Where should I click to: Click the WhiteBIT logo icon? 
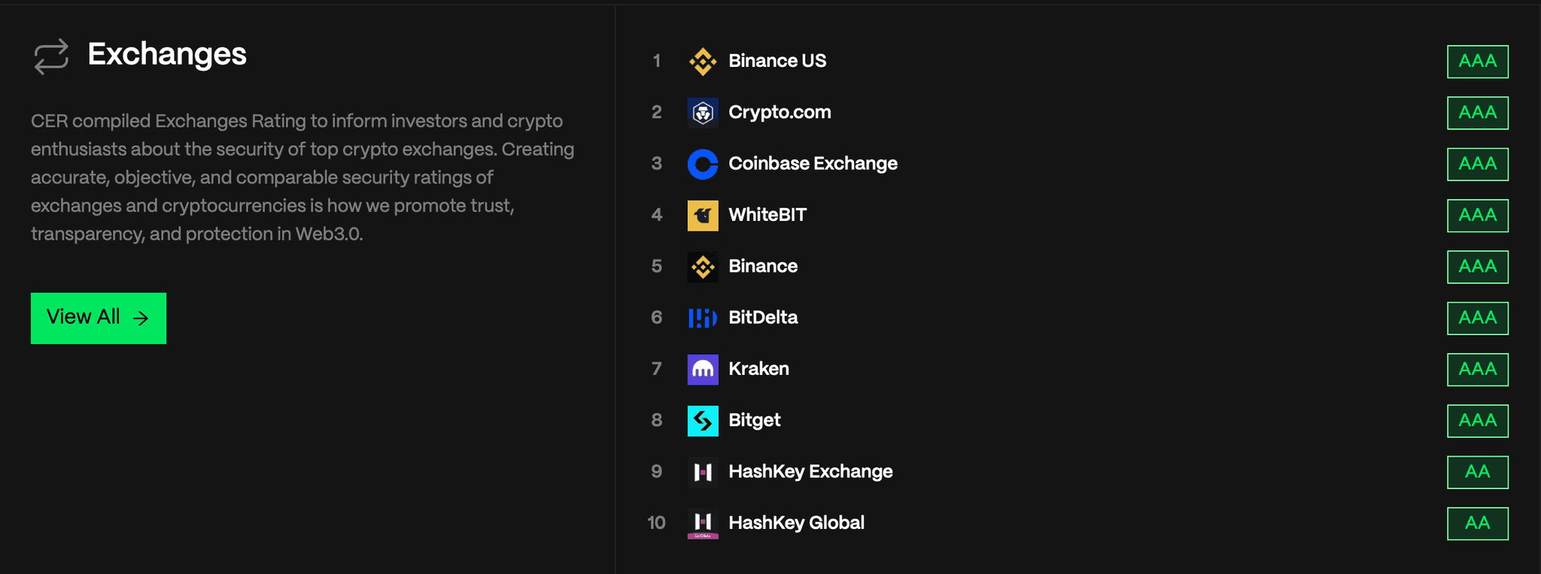[x=702, y=215]
